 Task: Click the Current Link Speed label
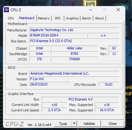(25, 110)
